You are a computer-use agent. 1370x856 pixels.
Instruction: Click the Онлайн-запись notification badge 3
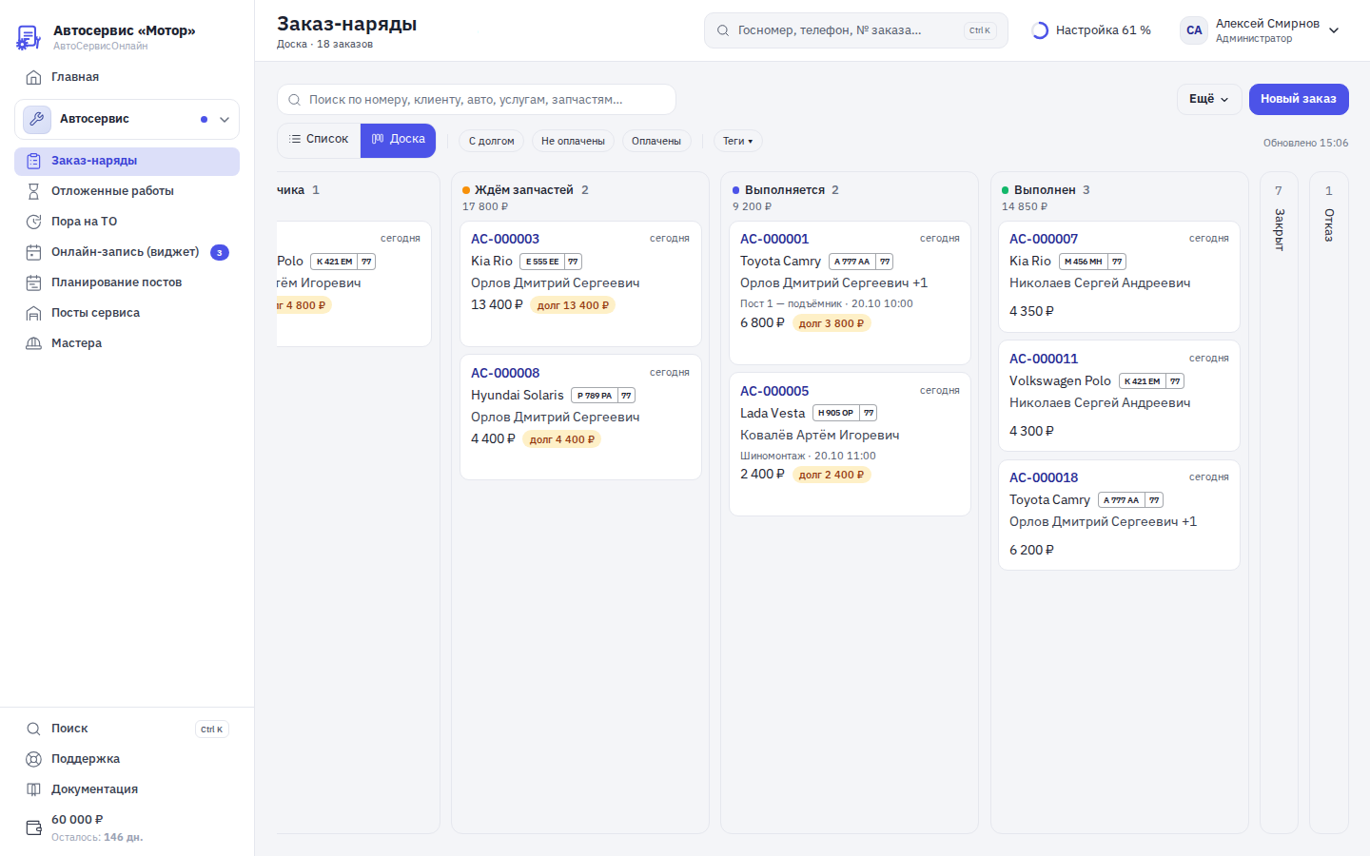[220, 252]
